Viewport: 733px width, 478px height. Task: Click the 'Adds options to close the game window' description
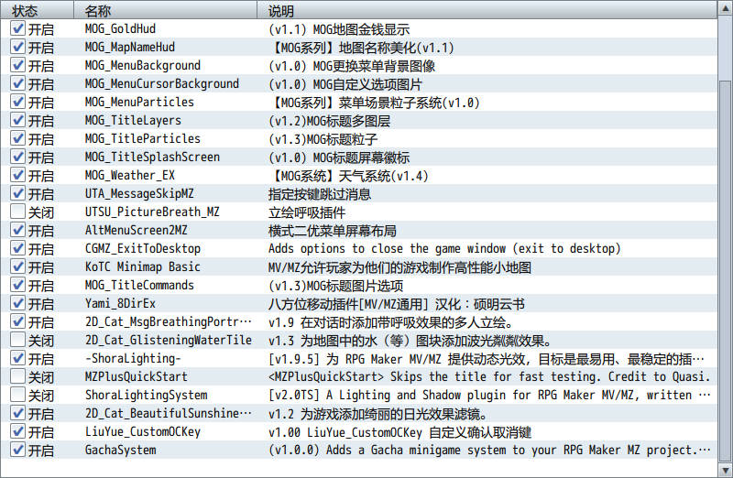444,248
